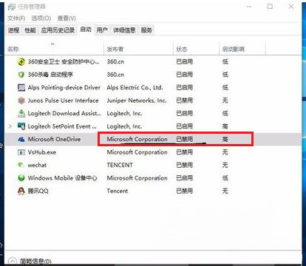
Task: Switch to the 服务 tab
Action: pos(146,30)
